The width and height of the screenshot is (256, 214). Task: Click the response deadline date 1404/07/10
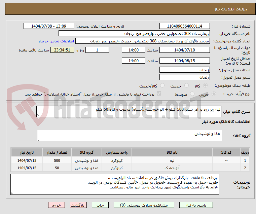[x=184, y=50]
